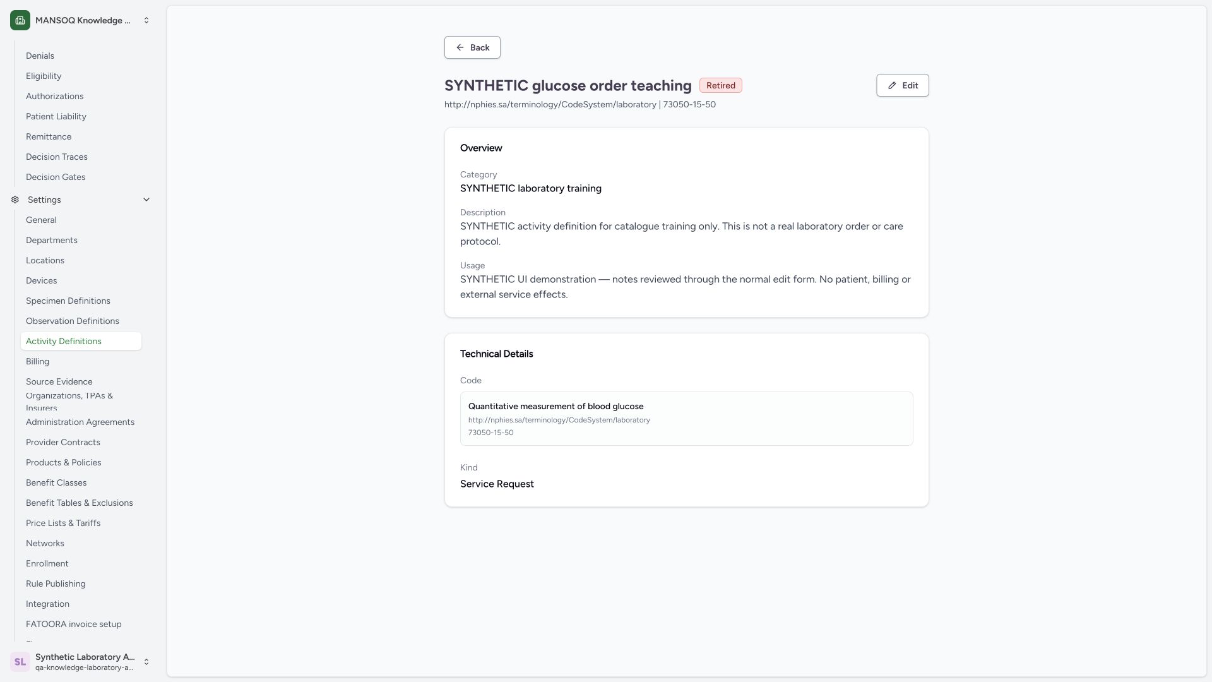1212x682 pixels.
Task: Open Decision Traces
Action: (x=81, y=157)
